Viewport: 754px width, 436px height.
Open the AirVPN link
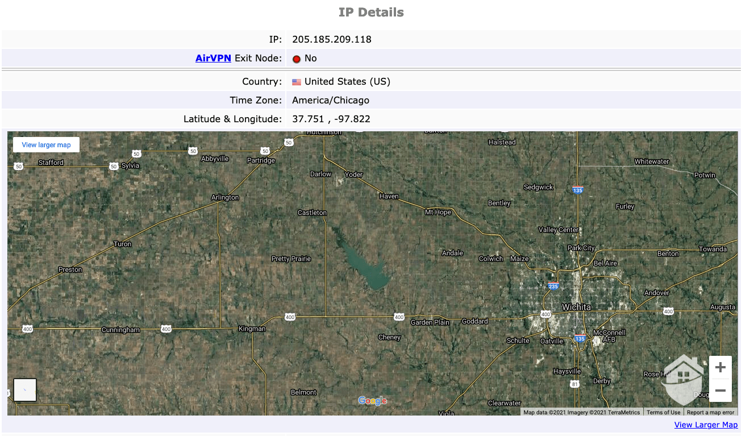[213, 58]
